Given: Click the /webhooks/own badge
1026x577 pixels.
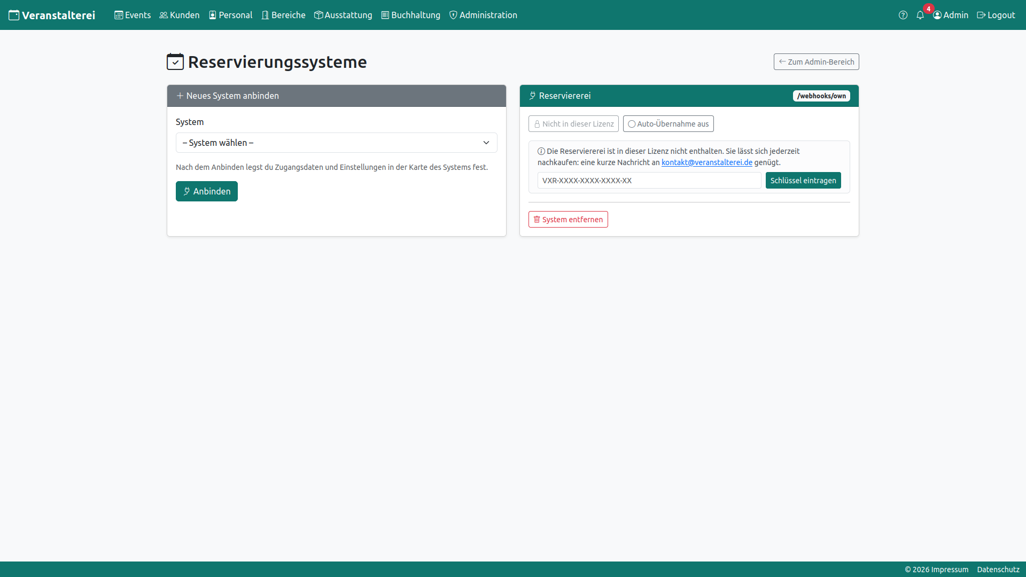Looking at the screenshot, I should pyautogui.click(x=821, y=96).
